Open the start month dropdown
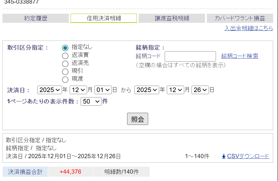The image size is (278, 181). pos(78,90)
